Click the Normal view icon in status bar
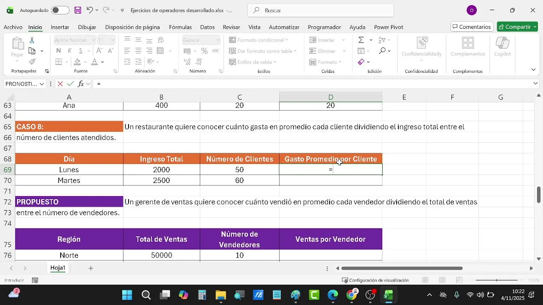543x305 pixels. (x=425, y=280)
